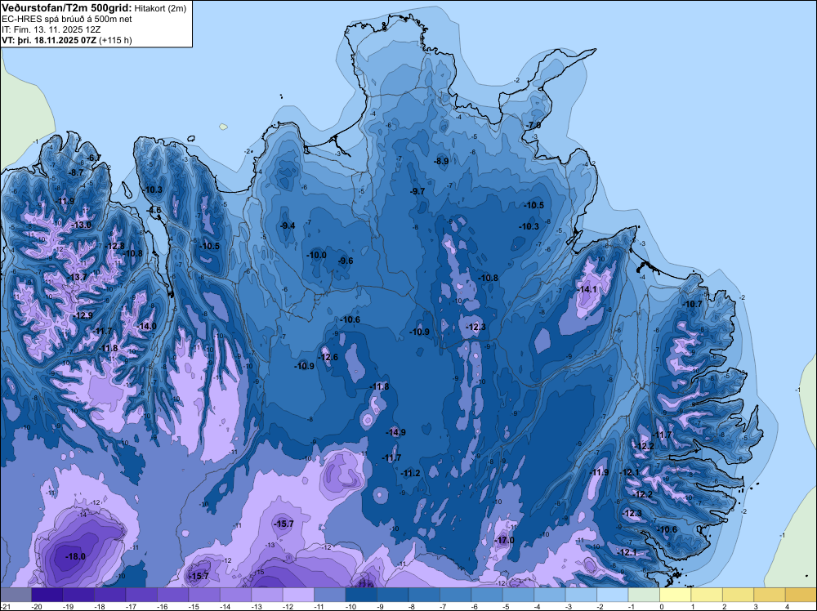Click the -9.6 temperature label

click(x=346, y=261)
